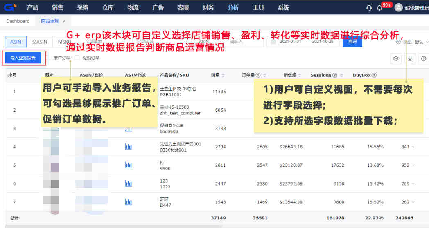This screenshot has height=228, width=429.
Task: Open the 分析 menu
Action: (233, 8)
